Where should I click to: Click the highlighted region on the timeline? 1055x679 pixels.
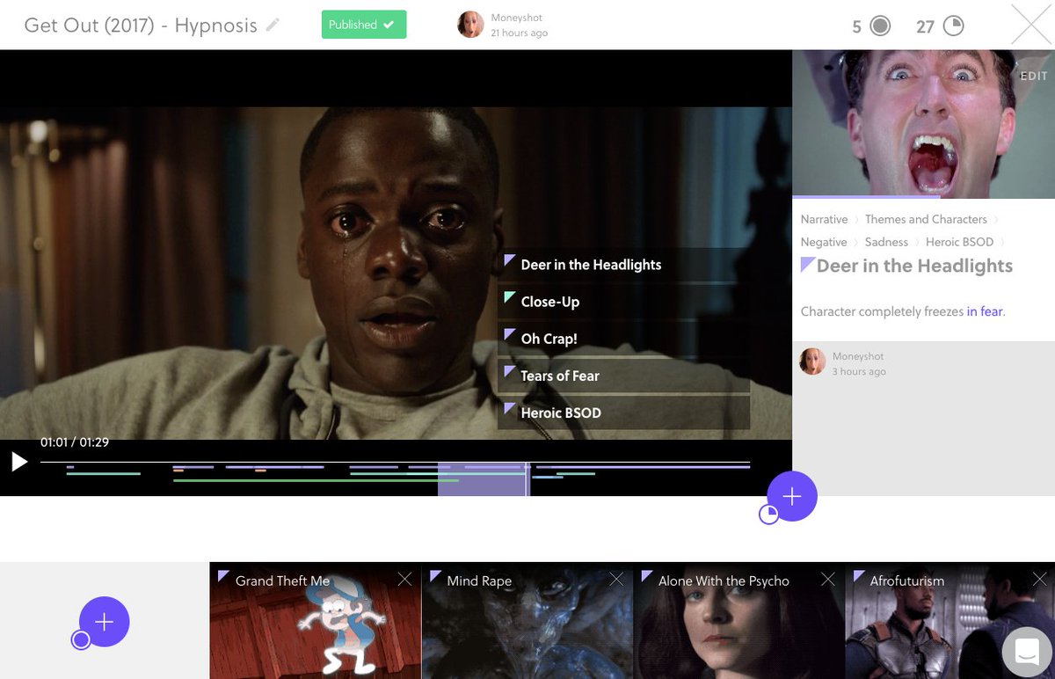click(x=483, y=479)
